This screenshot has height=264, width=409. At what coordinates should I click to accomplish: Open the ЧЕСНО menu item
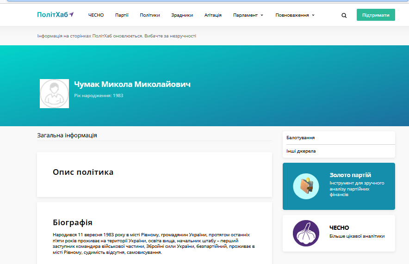[x=96, y=15]
